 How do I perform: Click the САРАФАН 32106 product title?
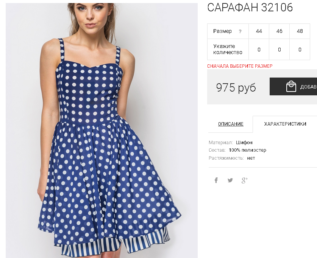pos(250,7)
